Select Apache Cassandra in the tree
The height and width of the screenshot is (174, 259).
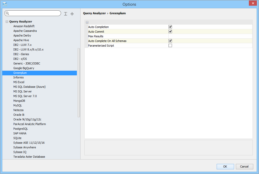click(25, 31)
